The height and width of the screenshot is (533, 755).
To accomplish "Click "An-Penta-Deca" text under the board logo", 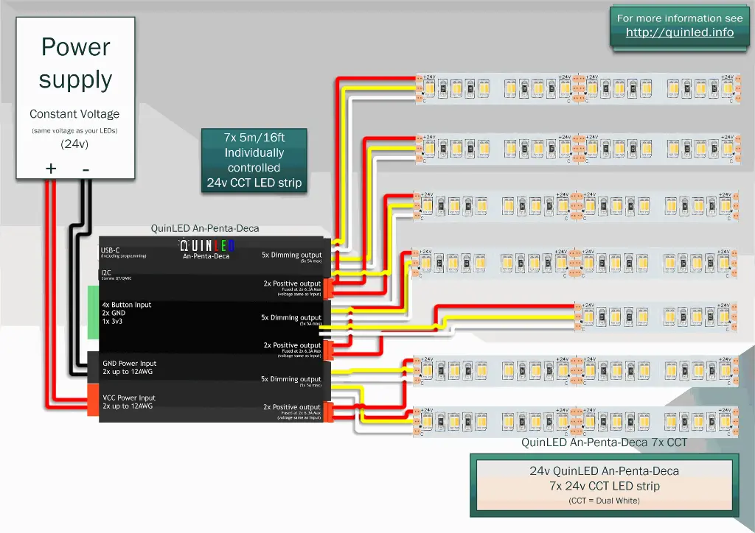I will click(206, 256).
